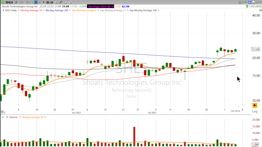Click the move cross-arrows icon
The image size is (262, 147).
point(257,2)
